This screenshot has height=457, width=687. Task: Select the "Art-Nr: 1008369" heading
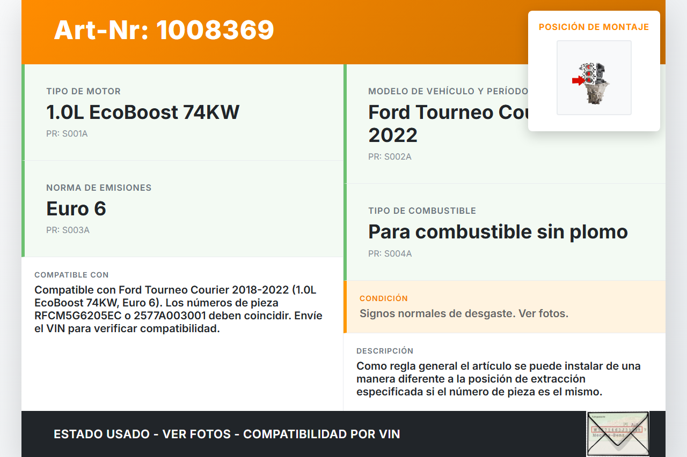pyautogui.click(x=164, y=30)
